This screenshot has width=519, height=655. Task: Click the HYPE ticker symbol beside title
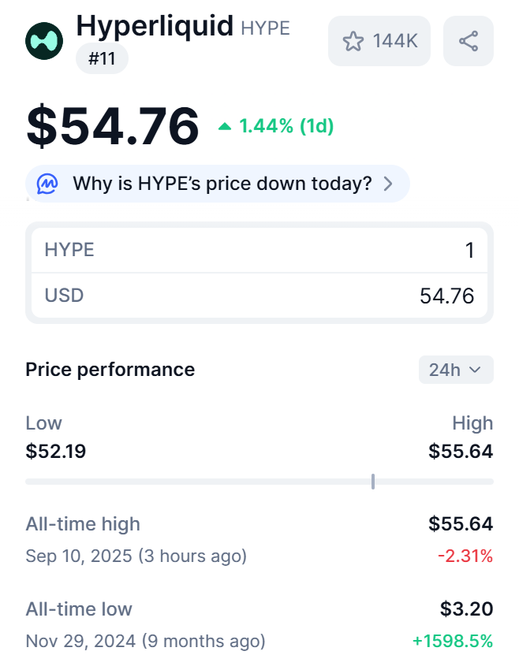click(265, 28)
